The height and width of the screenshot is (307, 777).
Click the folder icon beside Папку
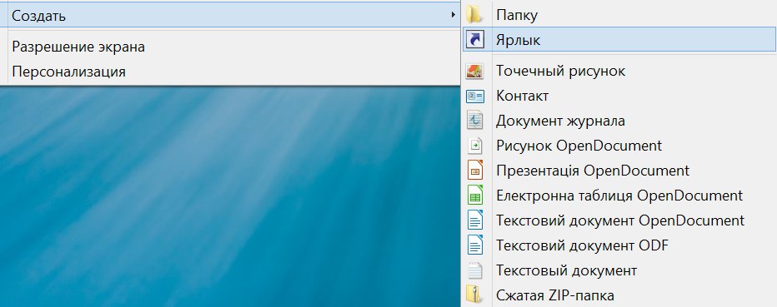(x=474, y=15)
